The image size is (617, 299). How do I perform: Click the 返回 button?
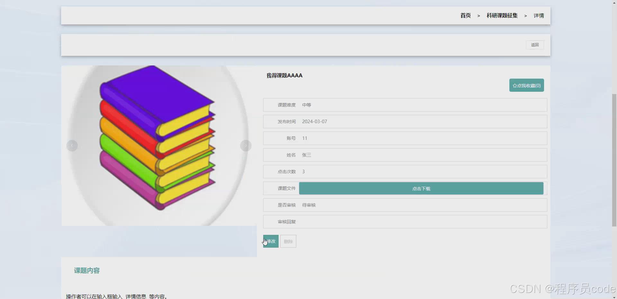pyautogui.click(x=535, y=45)
